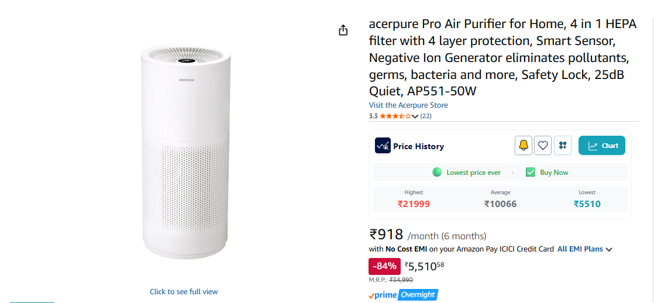Click the share icon above product image
The image size is (654, 303).
[x=343, y=30]
